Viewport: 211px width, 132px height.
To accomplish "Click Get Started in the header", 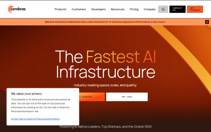I will [195, 9].
